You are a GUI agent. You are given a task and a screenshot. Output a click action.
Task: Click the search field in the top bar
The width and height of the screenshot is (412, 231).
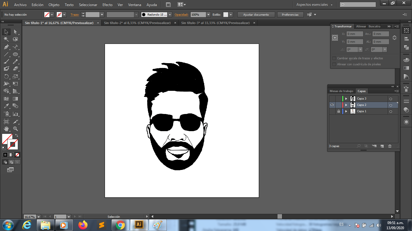point(358,5)
